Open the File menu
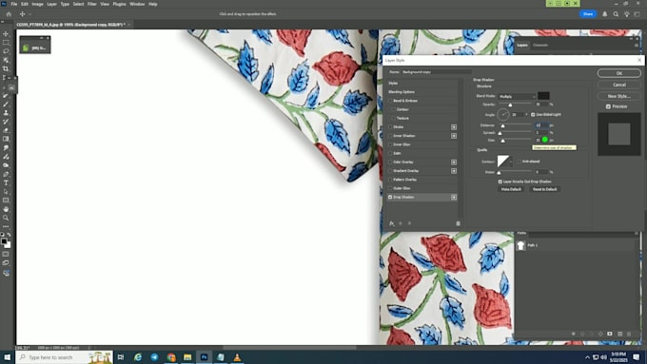647x364 pixels. [14, 4]
